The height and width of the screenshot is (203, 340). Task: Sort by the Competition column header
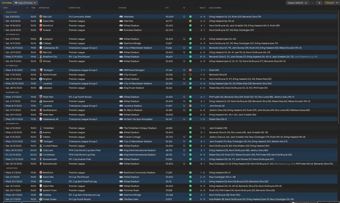pos(74,8)
